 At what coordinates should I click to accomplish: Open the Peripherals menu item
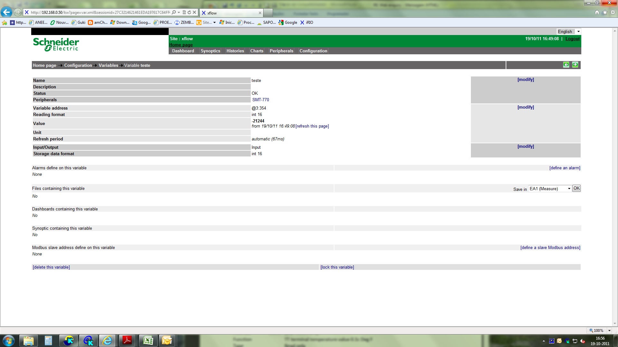click(x=281, y=51)
